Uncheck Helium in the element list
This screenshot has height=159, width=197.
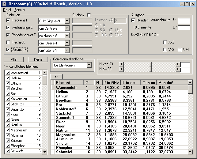(8, 78)
